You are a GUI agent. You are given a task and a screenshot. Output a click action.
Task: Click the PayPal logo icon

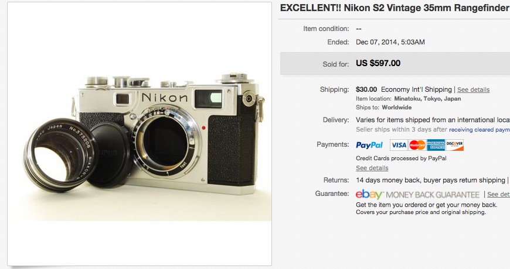coord(369,145)
